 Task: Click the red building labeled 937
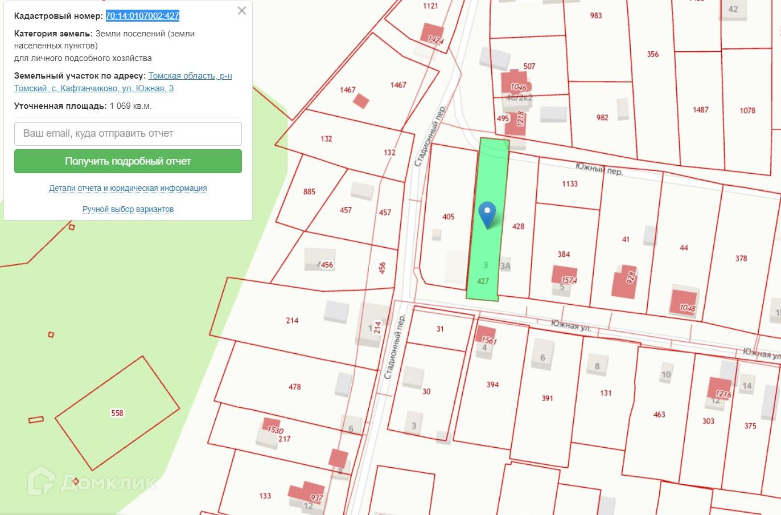pos(306,493)
